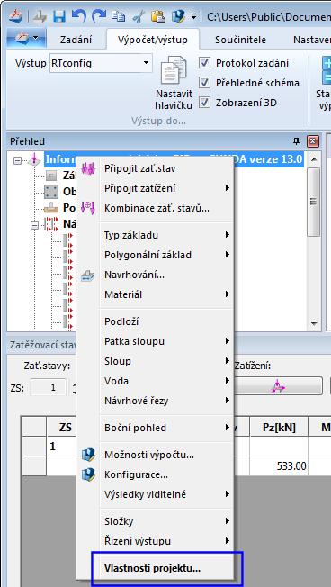Close the Přehled panel
The image size is (331, 587).
313,141
